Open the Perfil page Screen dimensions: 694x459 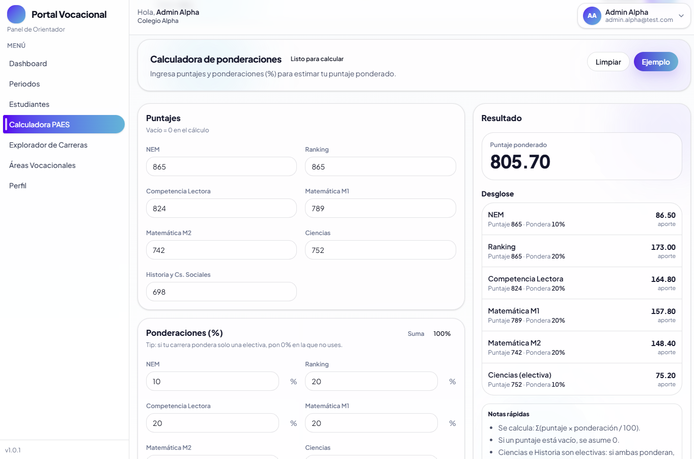[18, 186]
